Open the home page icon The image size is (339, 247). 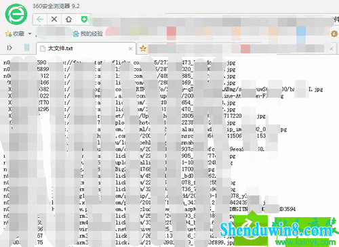(68, 19)
